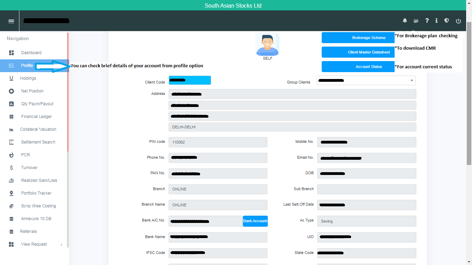
Task: Click the shield security icon
Action: [x=446, y=21]
